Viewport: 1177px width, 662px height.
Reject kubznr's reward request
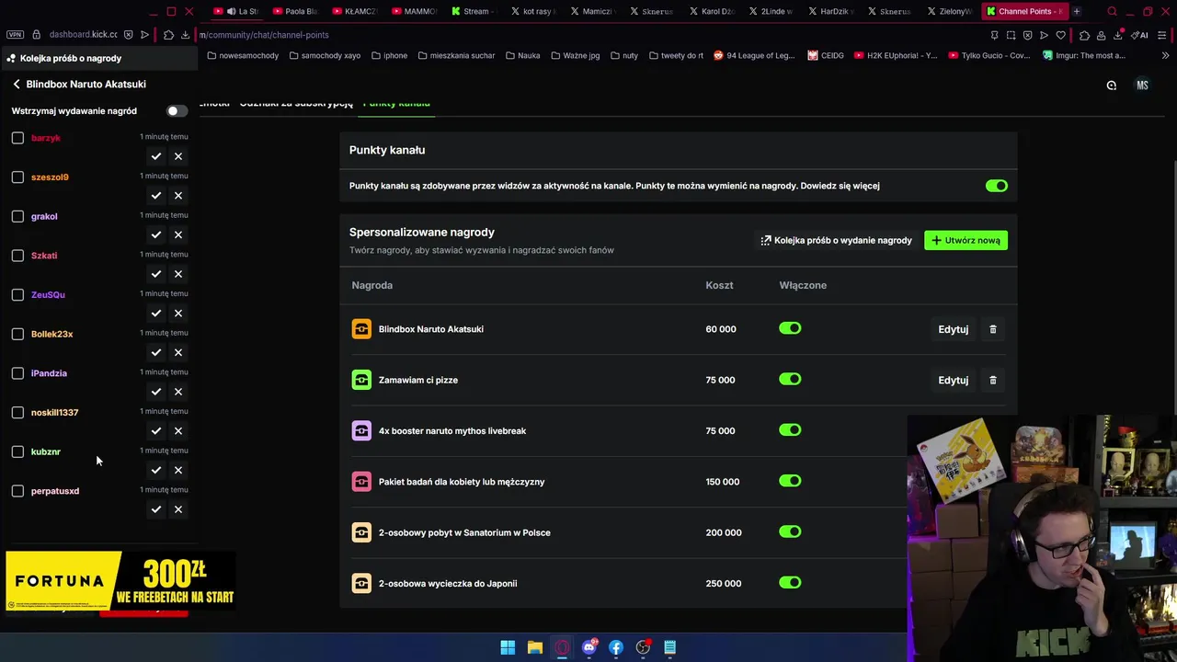pos(178,470)
